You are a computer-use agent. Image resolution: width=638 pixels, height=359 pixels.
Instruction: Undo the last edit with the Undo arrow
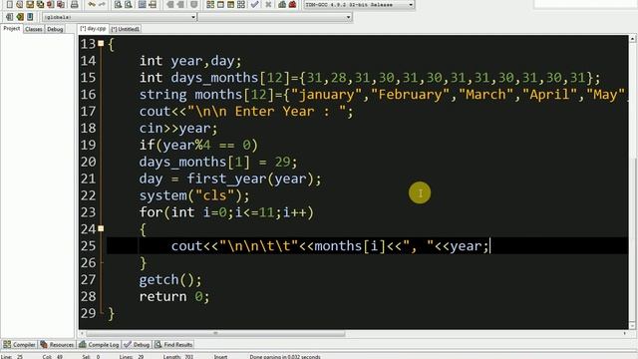point(92,4)
